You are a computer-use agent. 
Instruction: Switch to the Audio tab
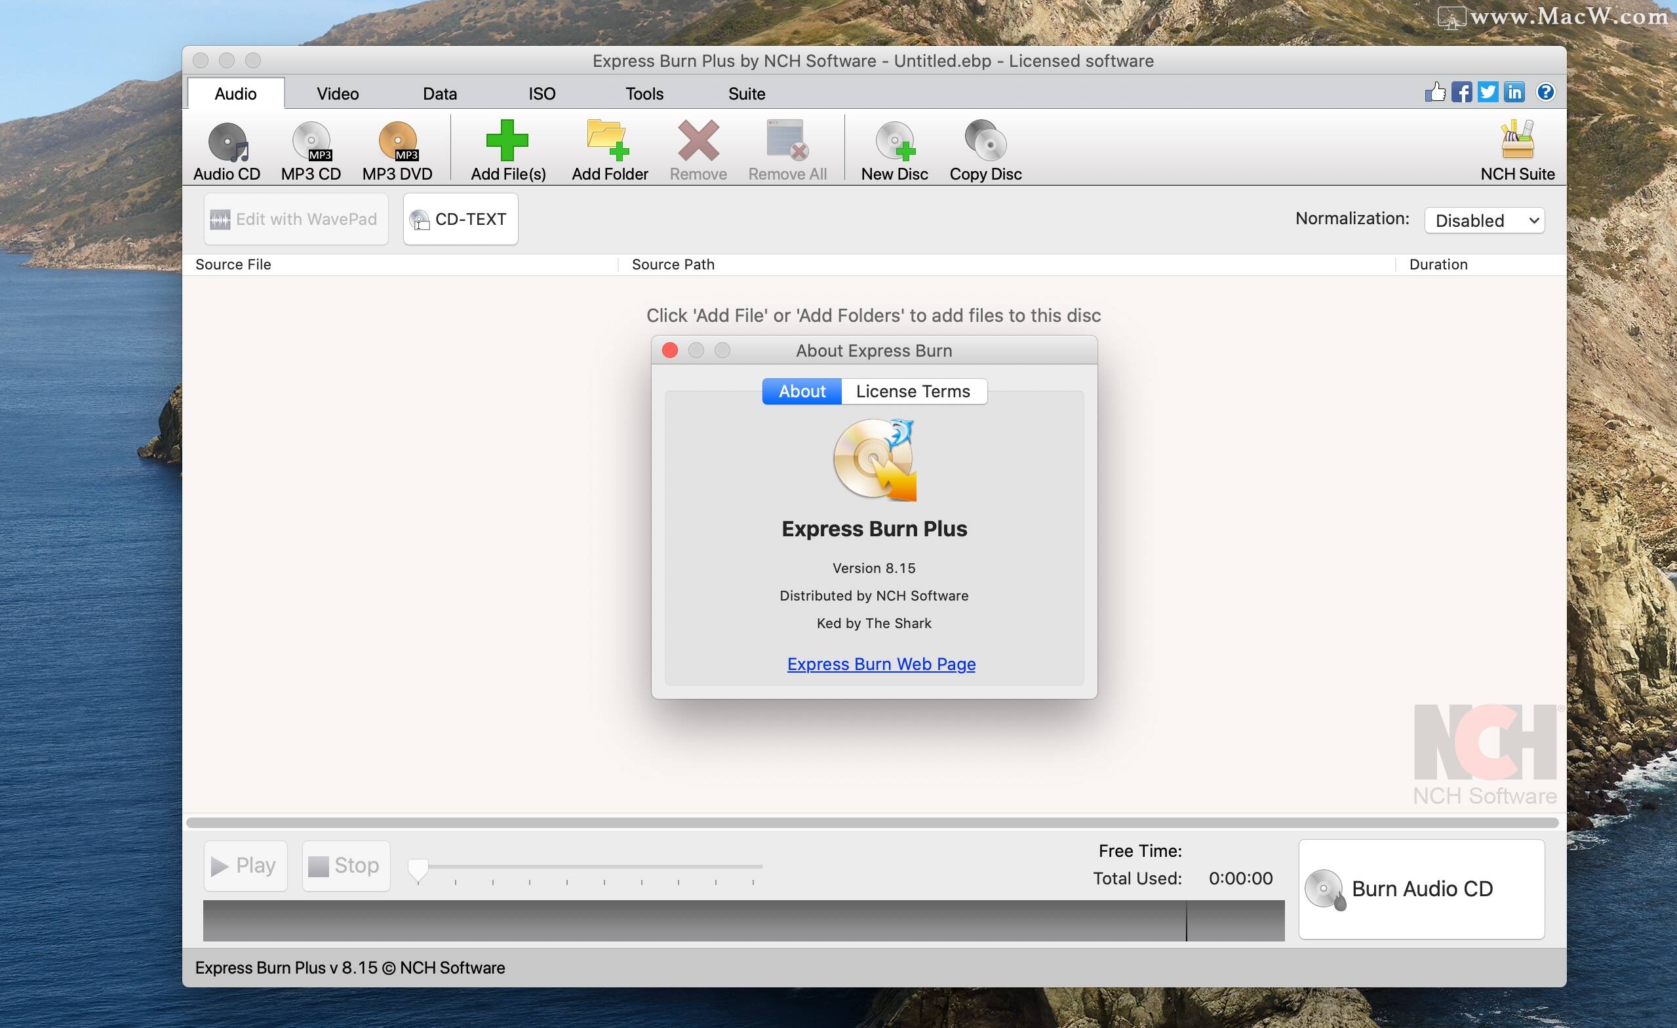coord(235,93)
